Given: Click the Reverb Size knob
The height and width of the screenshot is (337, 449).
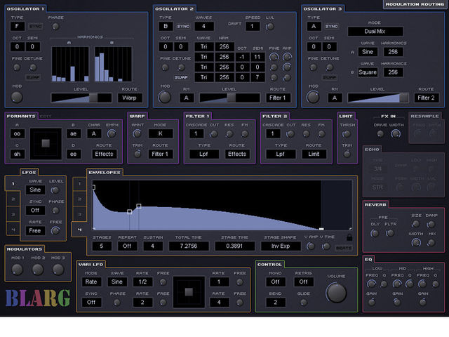Looking at the screenshot, I should pyautogui.click(x=415, y=224).
